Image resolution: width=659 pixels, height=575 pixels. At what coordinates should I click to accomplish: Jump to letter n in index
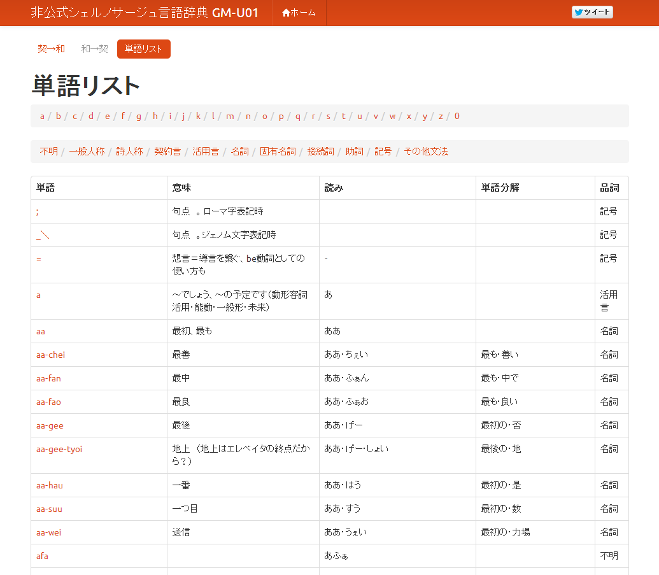(248, 117)
